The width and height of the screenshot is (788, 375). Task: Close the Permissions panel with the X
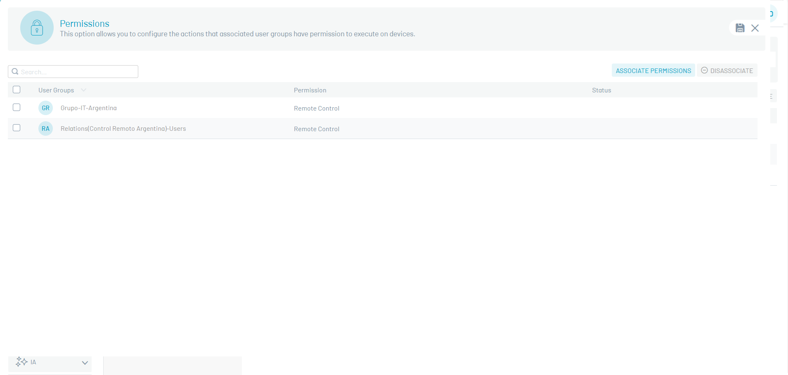tap(755, 28)
